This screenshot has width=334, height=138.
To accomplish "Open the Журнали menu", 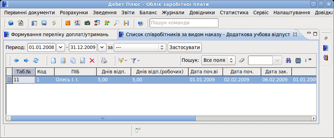I will (173, 13).
